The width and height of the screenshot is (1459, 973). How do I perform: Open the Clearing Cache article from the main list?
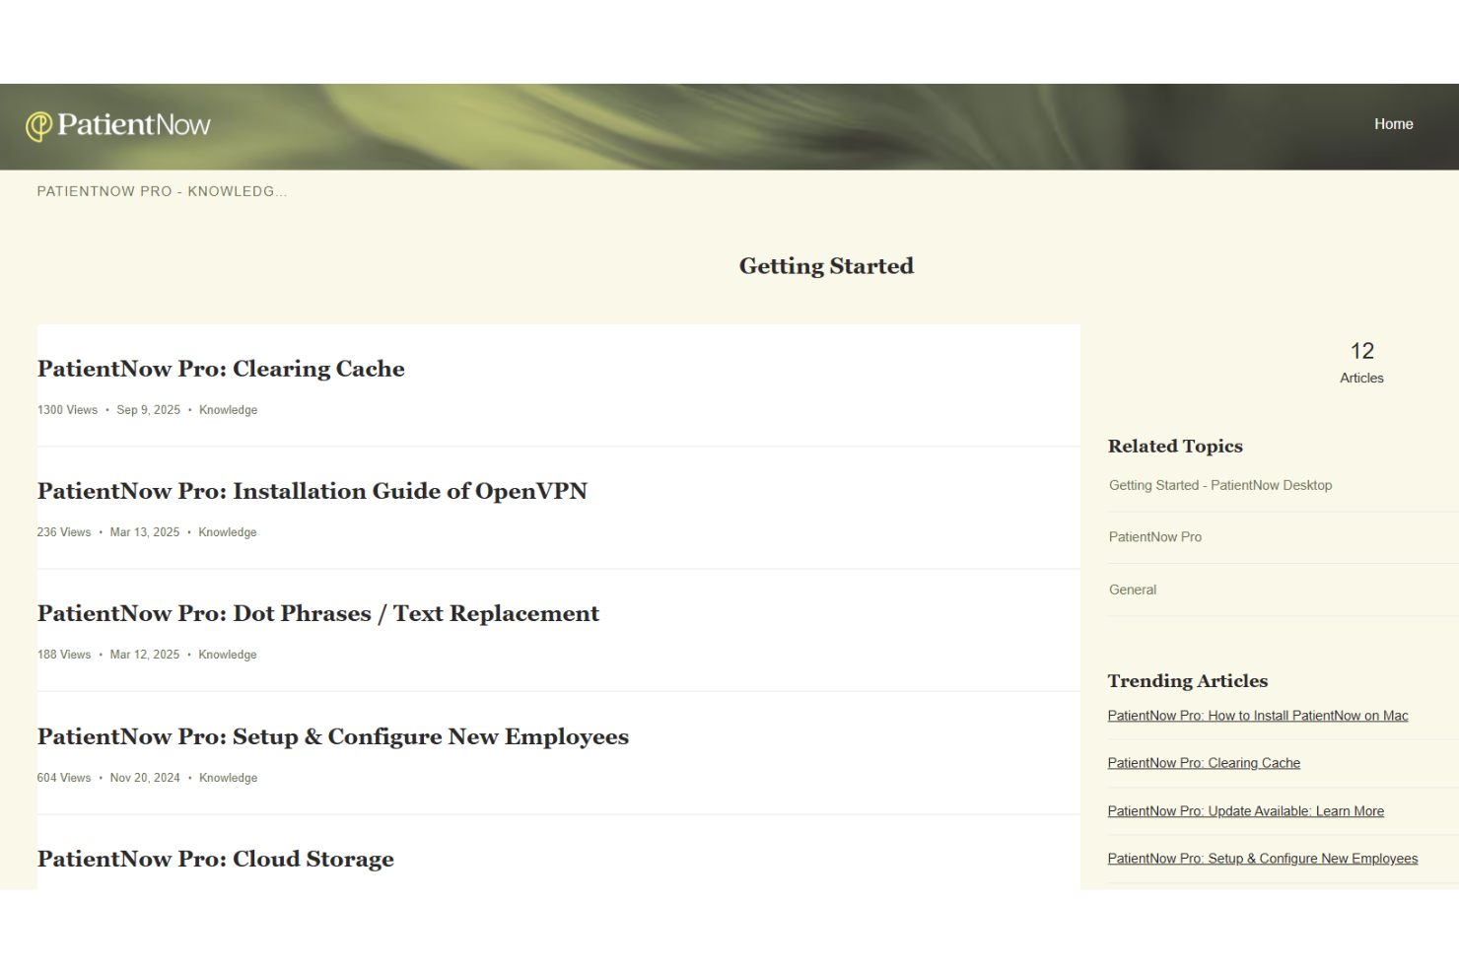pyautogui.click(x=221, y=369)
